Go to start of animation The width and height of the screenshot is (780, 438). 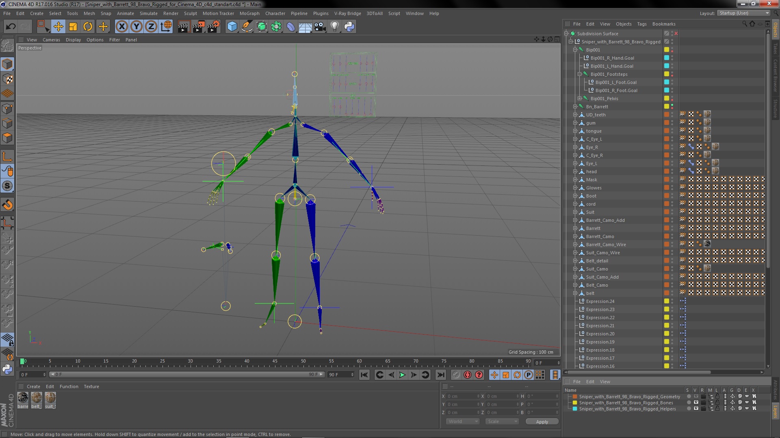(364, 375)
